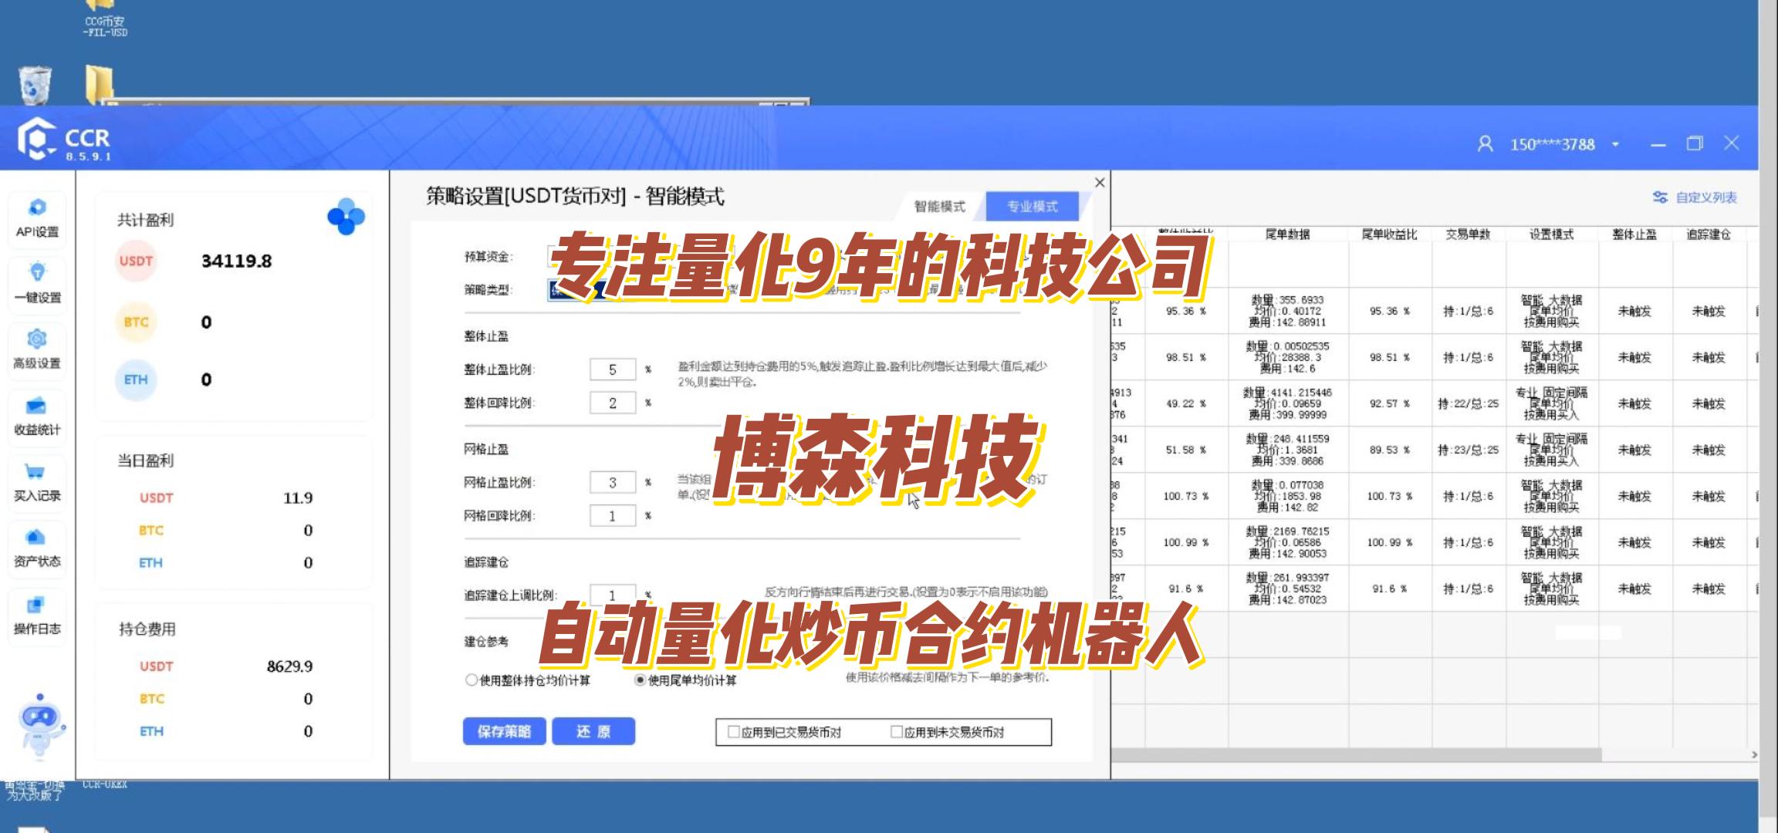Click the user account icon
Screen dimensions: 1778x833
pos(1485,144)
